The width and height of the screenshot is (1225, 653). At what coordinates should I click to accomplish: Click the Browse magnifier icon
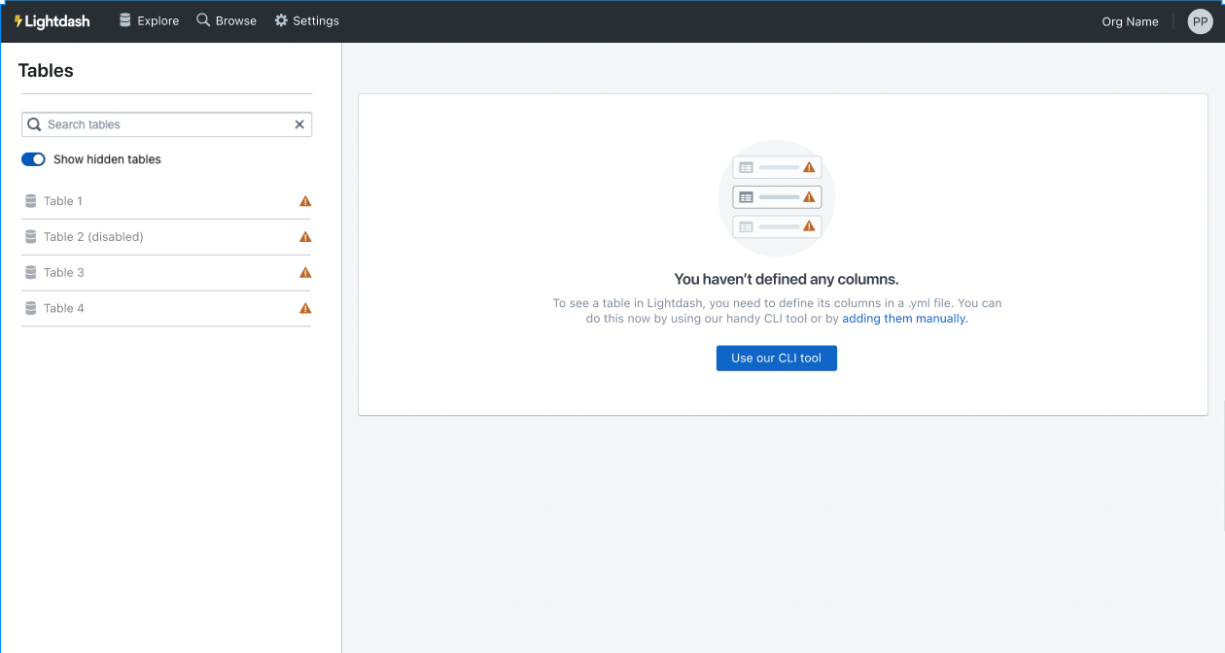coord(203,20)
